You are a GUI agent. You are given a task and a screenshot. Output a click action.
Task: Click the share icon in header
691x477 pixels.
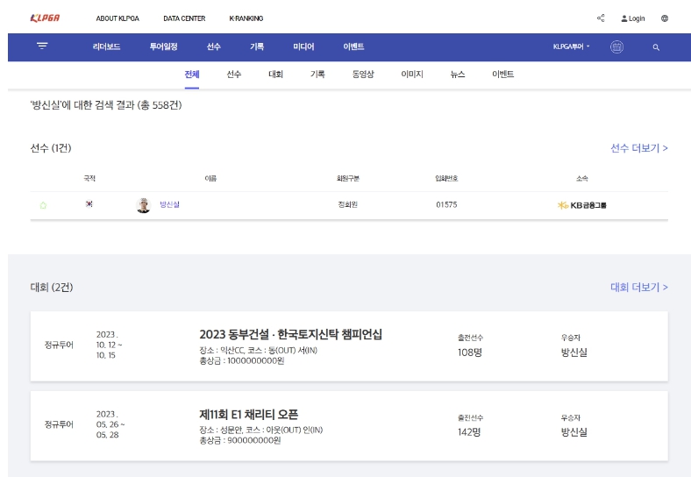tap(601, 18)
